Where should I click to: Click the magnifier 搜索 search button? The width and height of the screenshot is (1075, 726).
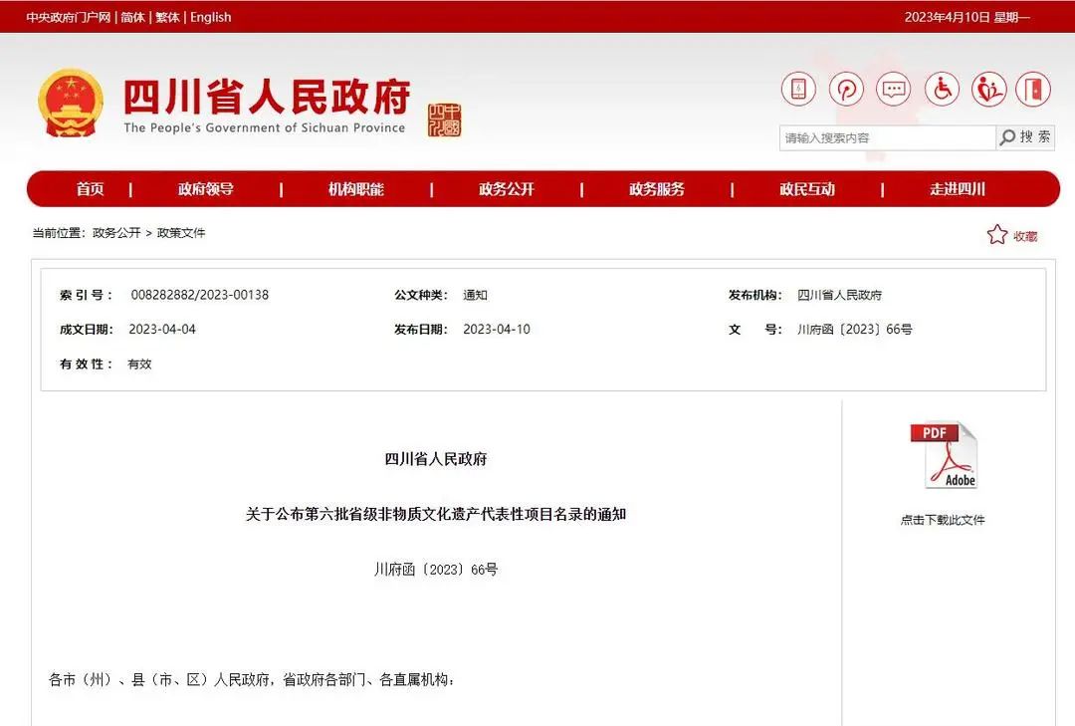tap(1025, 137)
